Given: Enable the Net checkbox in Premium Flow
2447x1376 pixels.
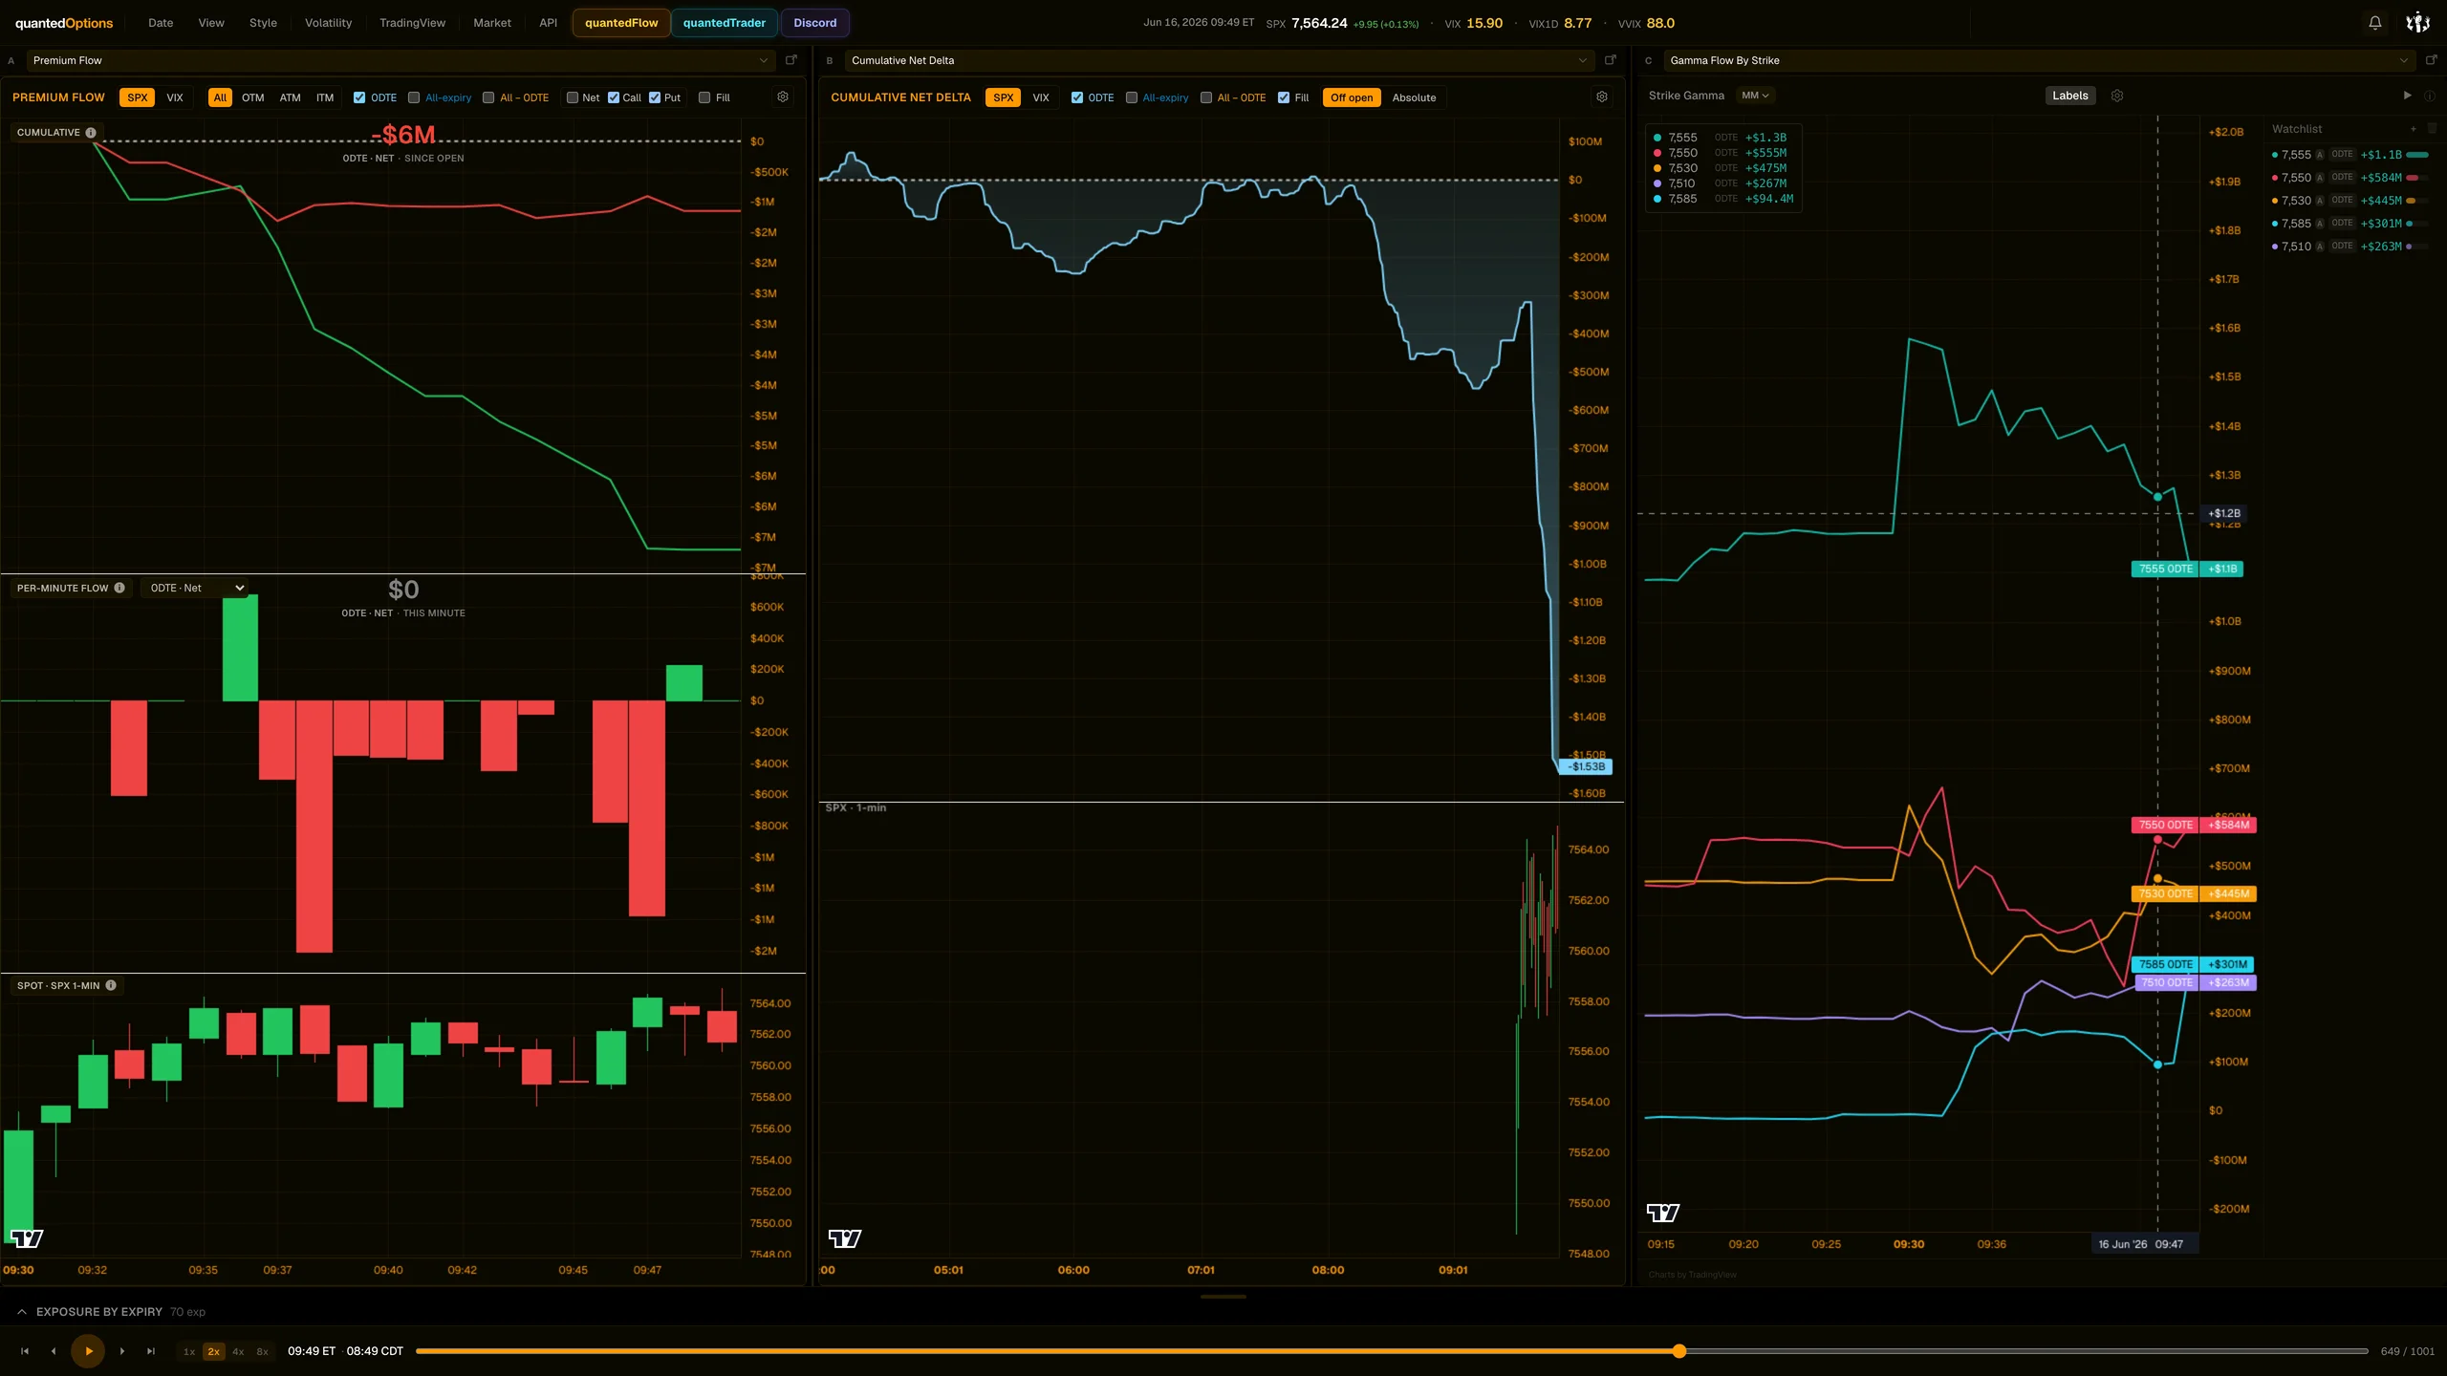Looking at the screenshot, I should coord(573,97).
